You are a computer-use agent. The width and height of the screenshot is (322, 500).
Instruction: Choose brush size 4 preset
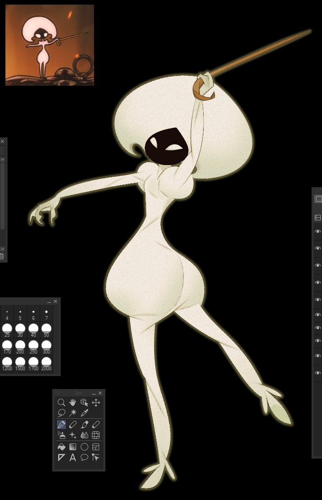click(x=7, y=314)
